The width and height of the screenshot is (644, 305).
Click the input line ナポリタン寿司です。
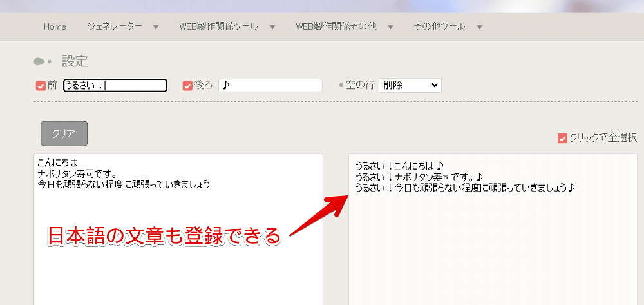coord(77,173)
